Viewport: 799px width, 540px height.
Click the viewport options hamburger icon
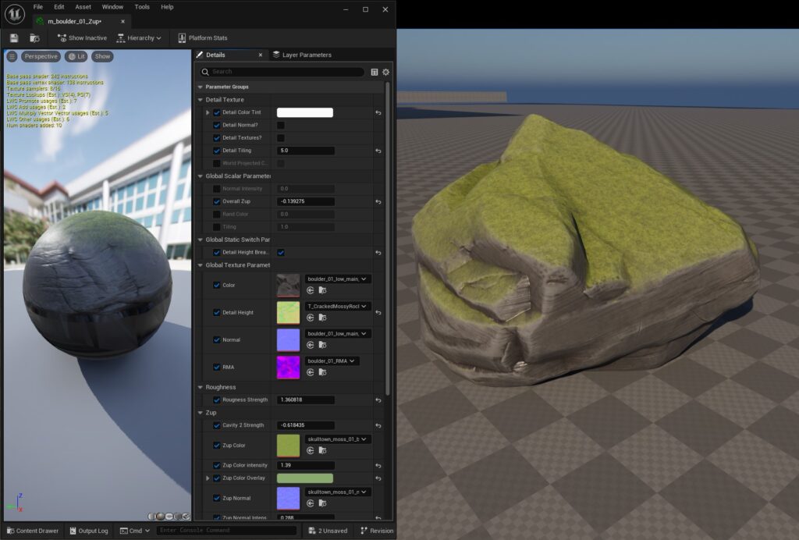click(x=11, y=56)
